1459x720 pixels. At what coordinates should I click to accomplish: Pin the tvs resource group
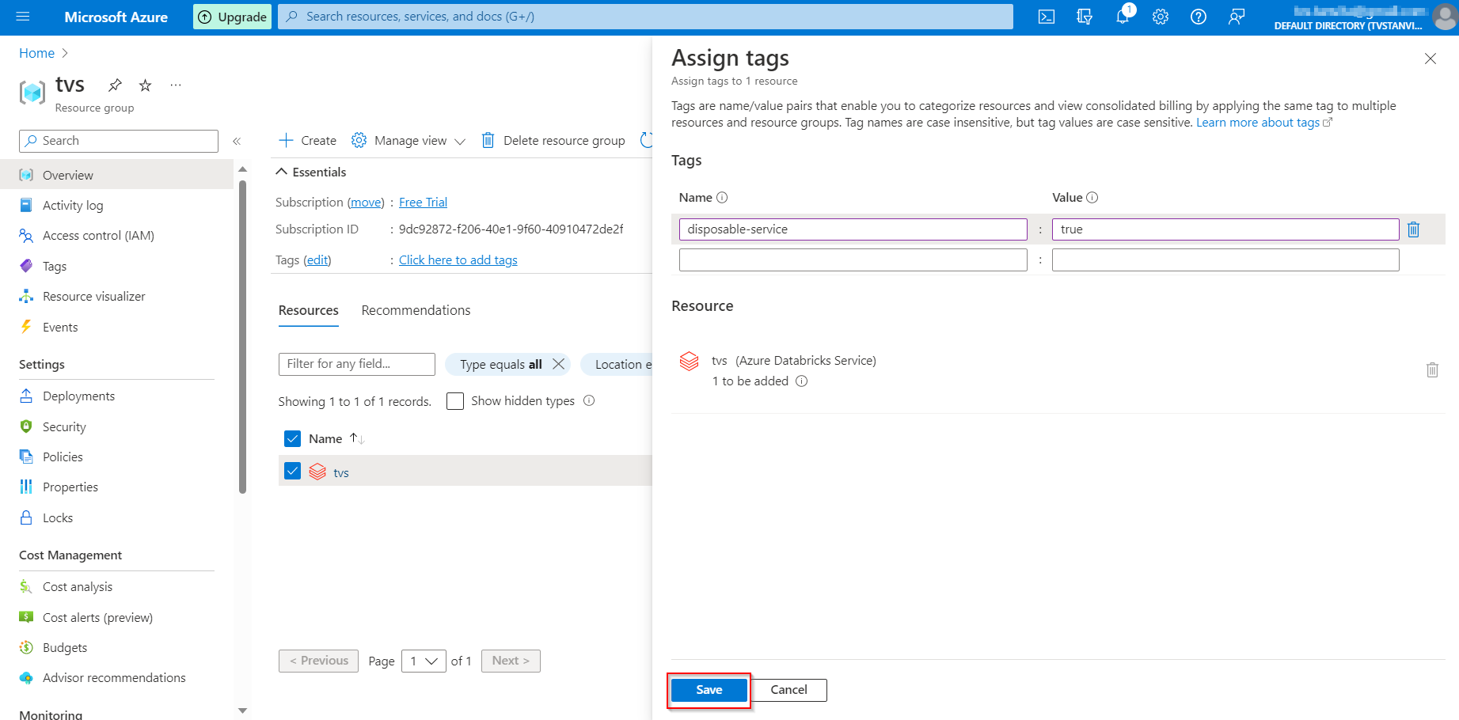pyautogui.click(x=116, y=85)
